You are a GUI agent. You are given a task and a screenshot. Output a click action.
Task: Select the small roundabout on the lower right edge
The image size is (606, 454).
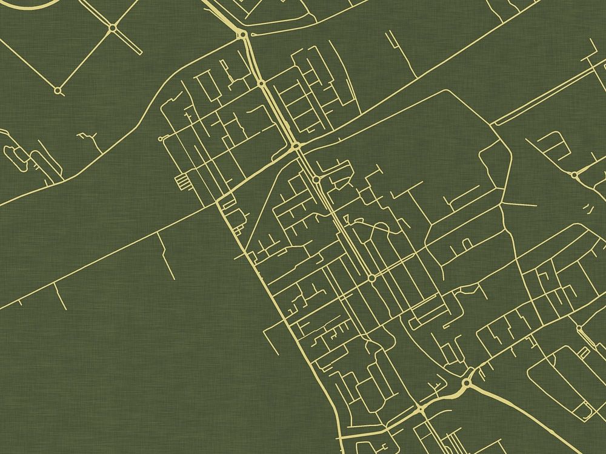[579, 329]
